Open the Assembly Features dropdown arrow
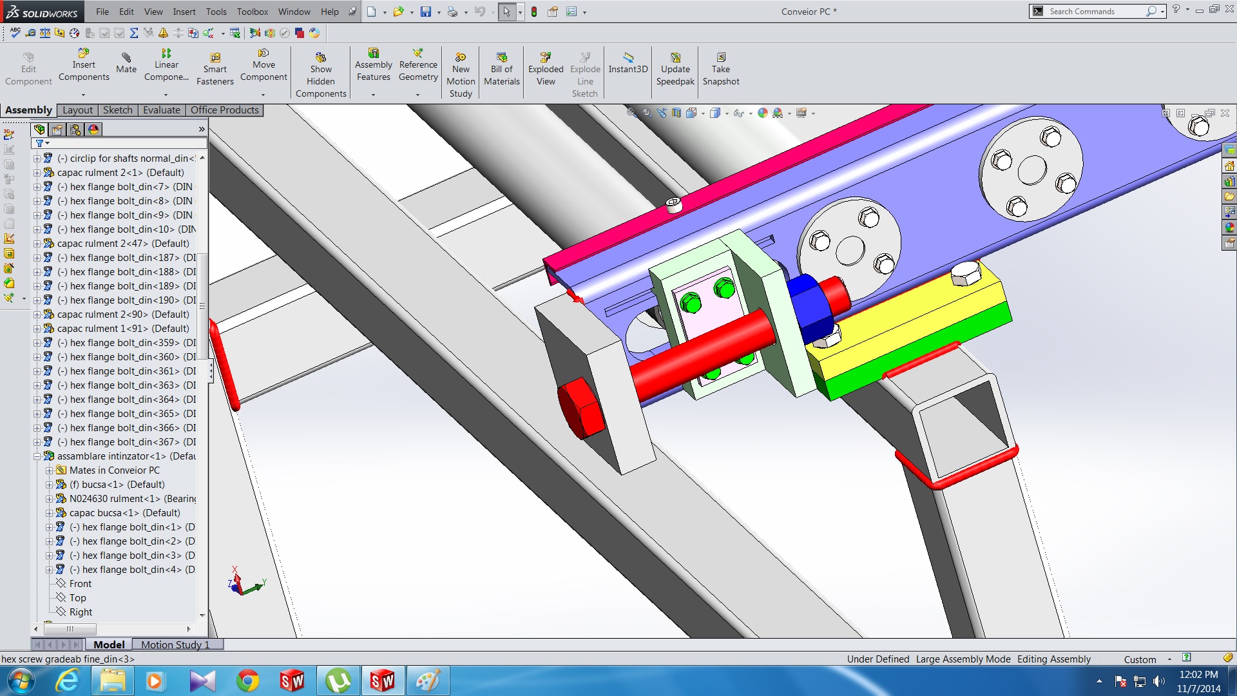Viewport: 1237px width, 696px height. (374, 95)
